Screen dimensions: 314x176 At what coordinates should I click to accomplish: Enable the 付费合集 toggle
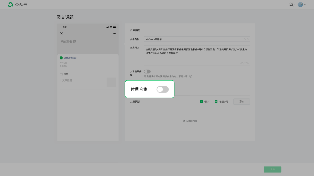[163, 89]
